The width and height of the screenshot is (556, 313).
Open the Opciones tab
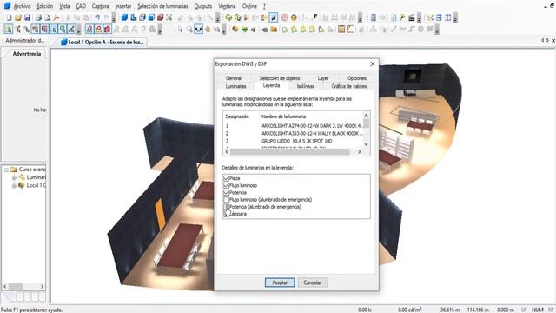(357, 78)
